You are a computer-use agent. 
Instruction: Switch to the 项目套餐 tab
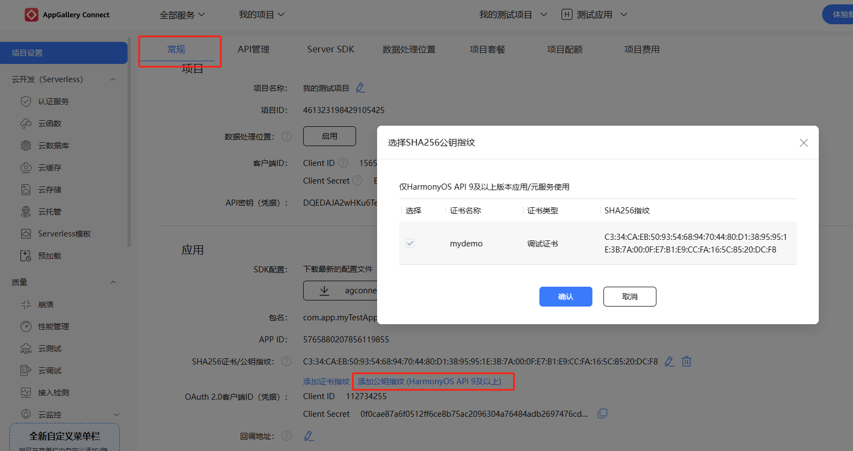(x=488, y=50)
